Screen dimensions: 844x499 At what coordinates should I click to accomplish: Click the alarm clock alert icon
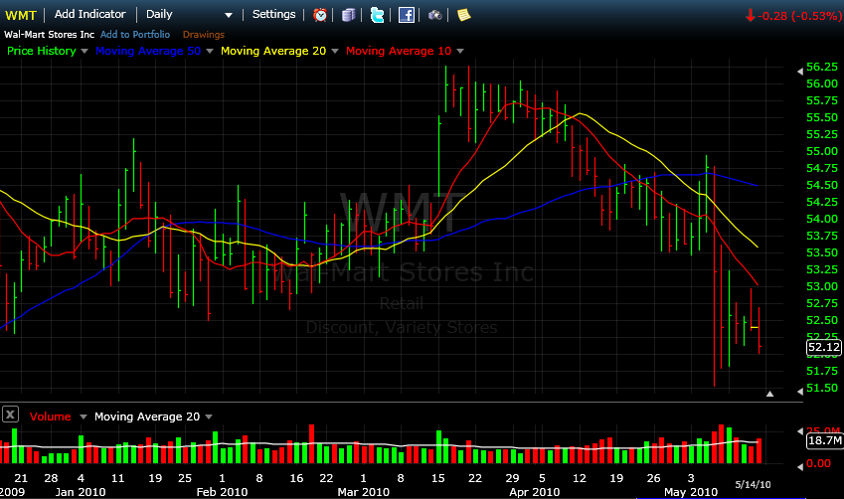pos(320,15)
